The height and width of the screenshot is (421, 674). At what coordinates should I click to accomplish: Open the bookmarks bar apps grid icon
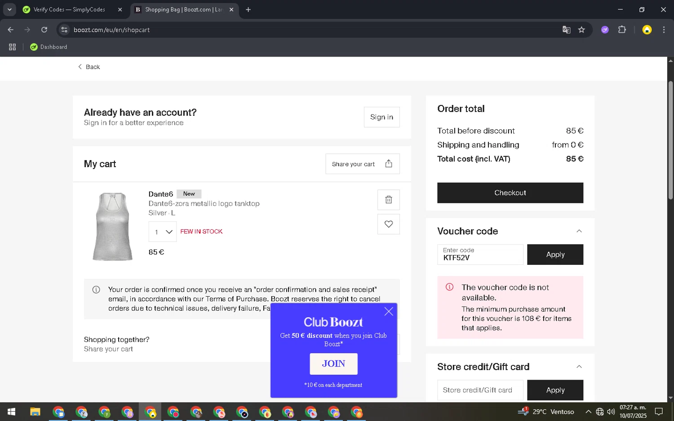(12, 47)
